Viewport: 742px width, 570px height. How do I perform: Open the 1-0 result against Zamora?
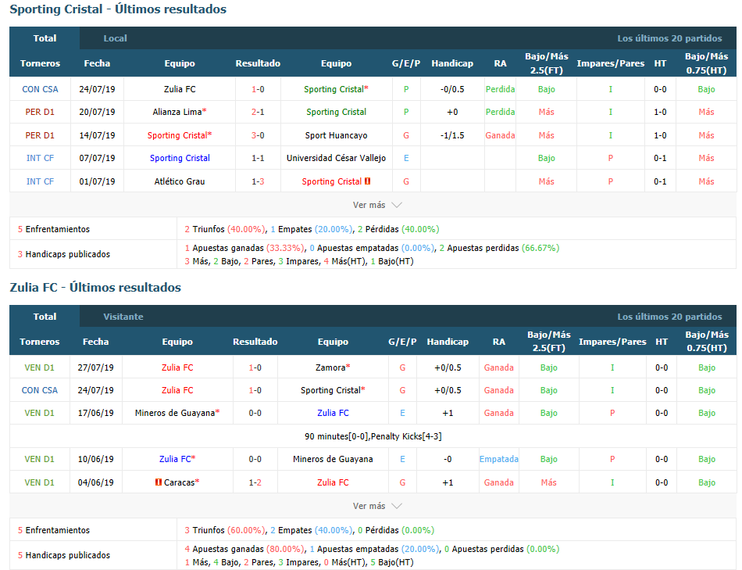click(x=255, y=367)
